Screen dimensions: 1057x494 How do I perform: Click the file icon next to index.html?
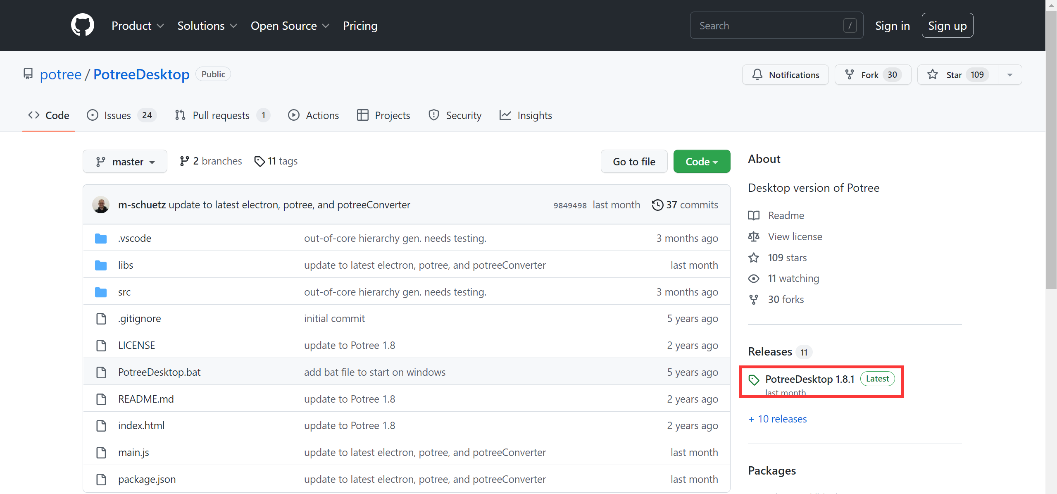(x=101, y=426)
